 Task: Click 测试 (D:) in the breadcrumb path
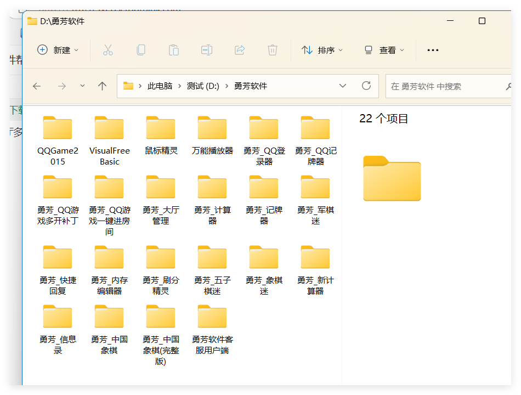pyautogui.click(x=203, y=86)
